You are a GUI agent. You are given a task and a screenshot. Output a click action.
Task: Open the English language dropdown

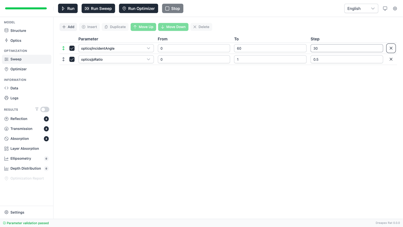coord(361,8)
